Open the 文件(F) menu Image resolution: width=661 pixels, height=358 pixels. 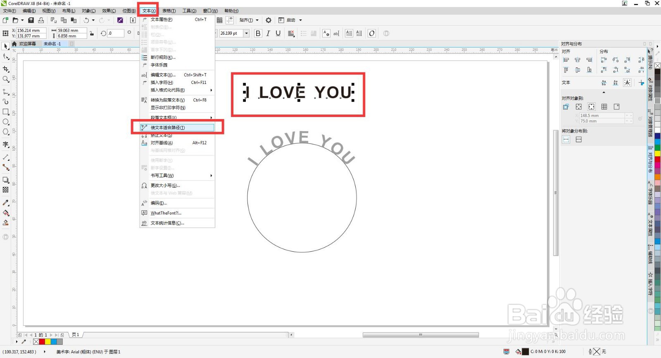pos(10,11)
